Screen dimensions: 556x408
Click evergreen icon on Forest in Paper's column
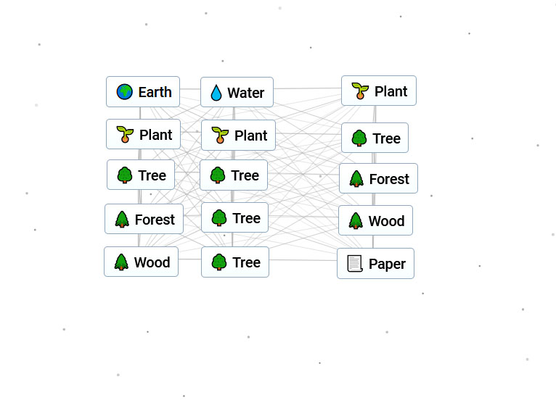356,179
